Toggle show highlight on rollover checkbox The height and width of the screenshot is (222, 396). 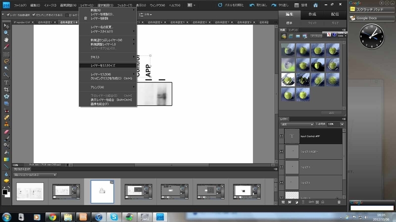pyautogui.click(x=67, y=15)
